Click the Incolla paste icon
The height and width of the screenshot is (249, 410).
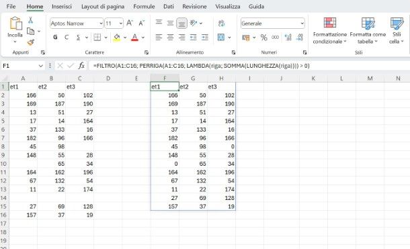click(15, 23)
